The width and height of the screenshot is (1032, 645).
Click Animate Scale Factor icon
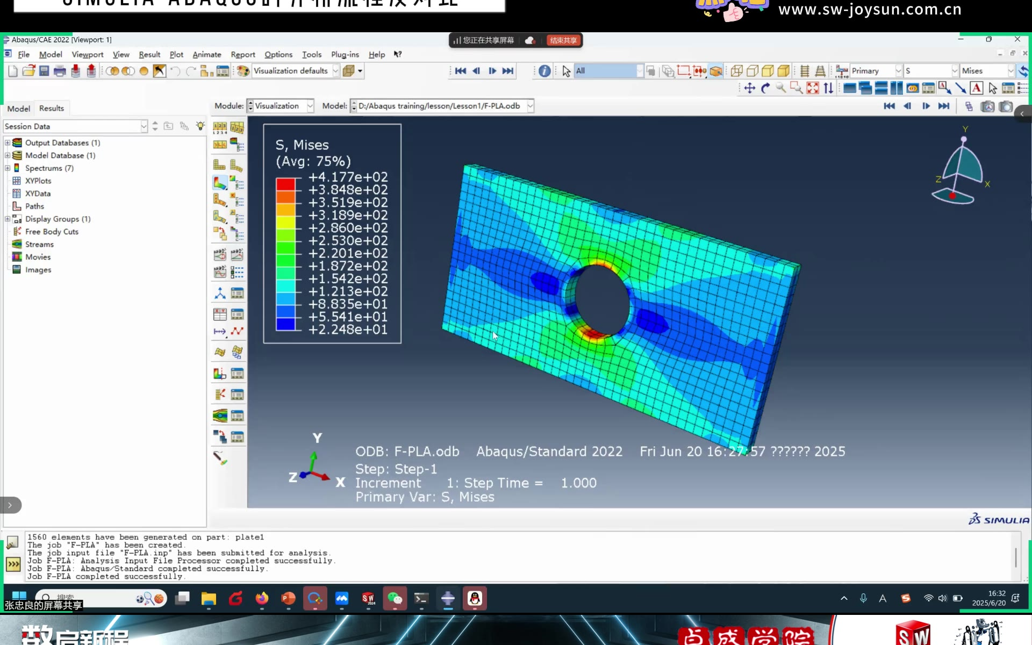[x=220, y=254]
